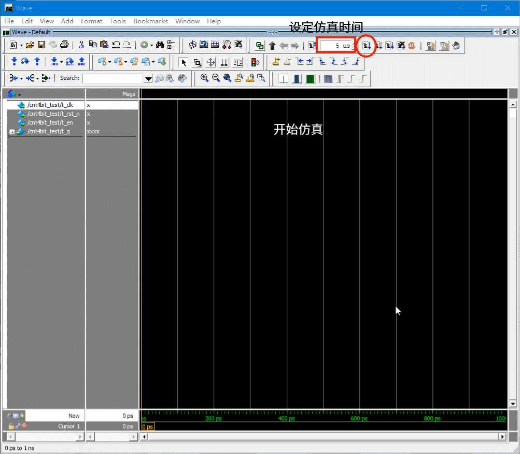
Task: Toggle the blue bar wave style button
Action: point(297,79)
